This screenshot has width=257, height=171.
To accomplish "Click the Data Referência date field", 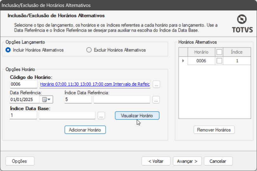I will (x=24, y=99).
